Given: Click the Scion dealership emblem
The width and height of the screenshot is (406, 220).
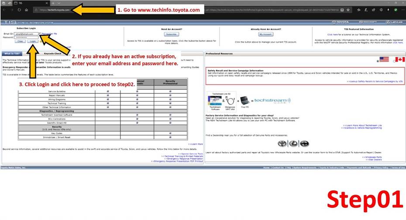Looking at the screenshot, I should (305, 143).
